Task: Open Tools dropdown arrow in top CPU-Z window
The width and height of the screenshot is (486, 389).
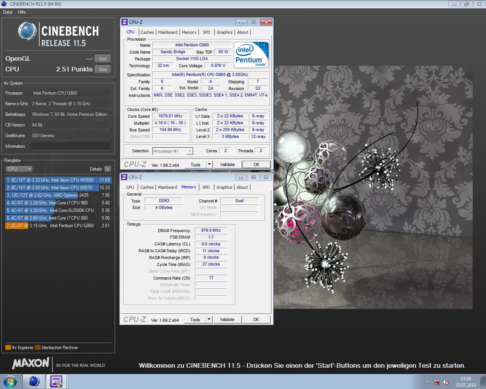Action: tap(209, 165)
